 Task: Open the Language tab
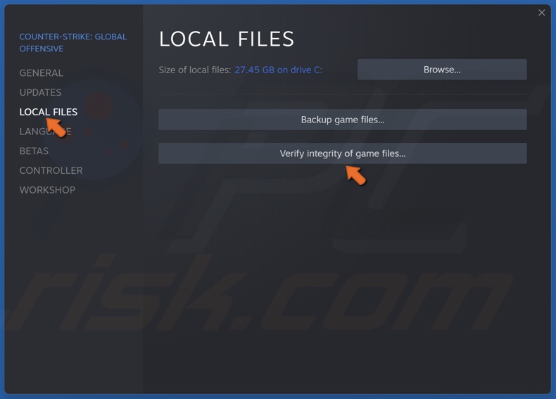pyautogui.click(x=45, y=132)
